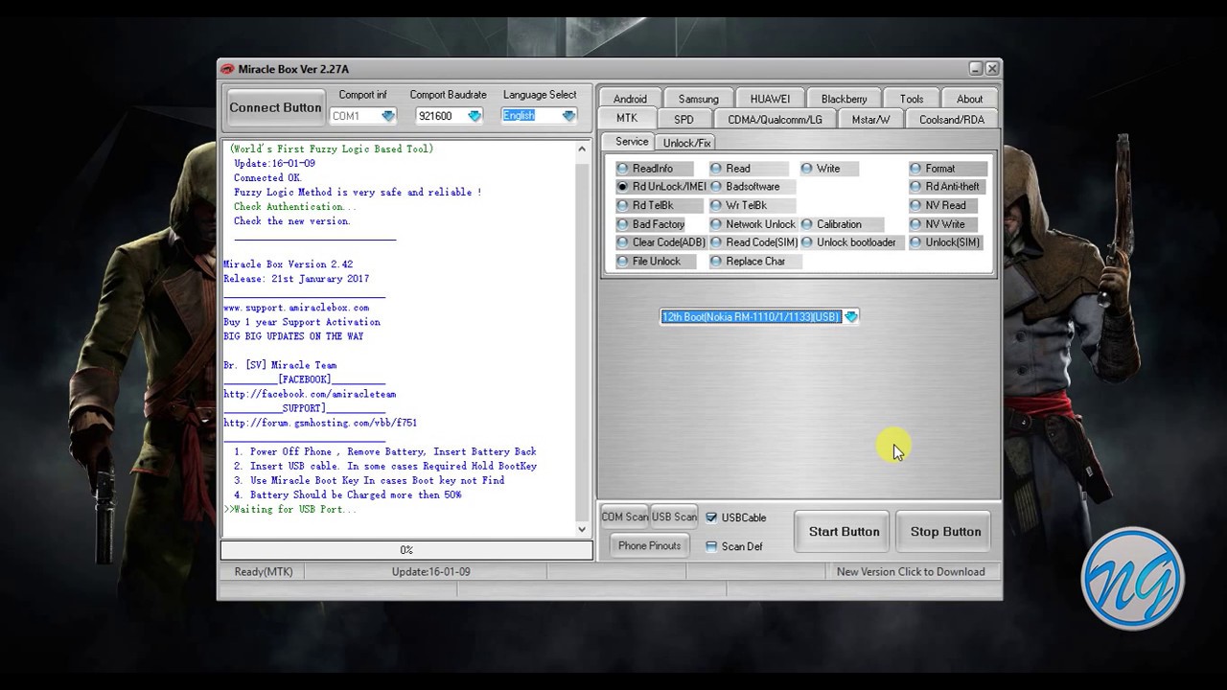Click the USB Scan button
This screenshot has width=1227, height=690.
(x=674, y=517)
